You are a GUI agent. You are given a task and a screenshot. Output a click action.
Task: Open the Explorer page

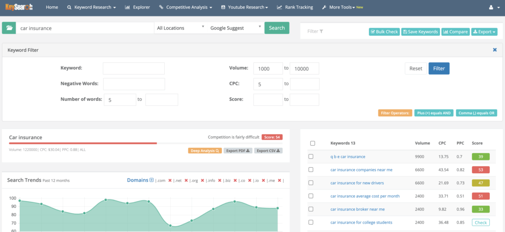pyautogui.click(x=138, y=7)
